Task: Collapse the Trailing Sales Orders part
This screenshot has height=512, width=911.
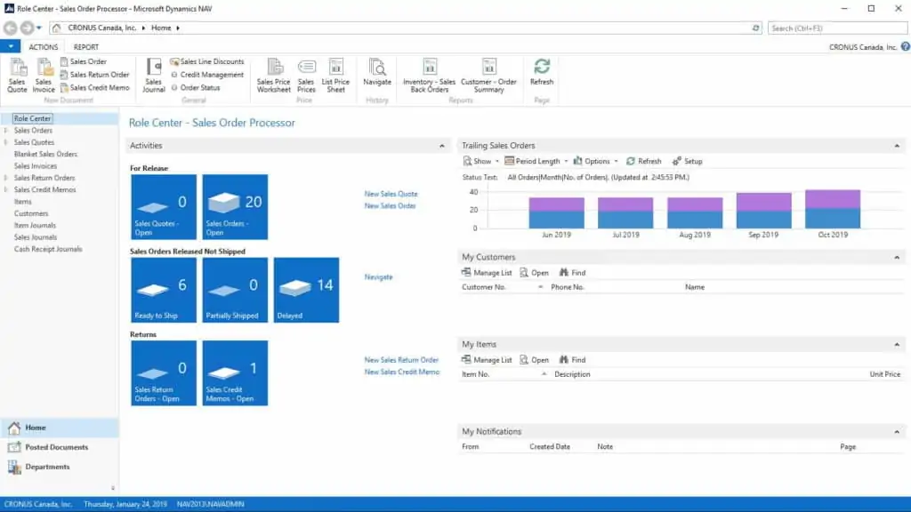Action: click(897, 146)
